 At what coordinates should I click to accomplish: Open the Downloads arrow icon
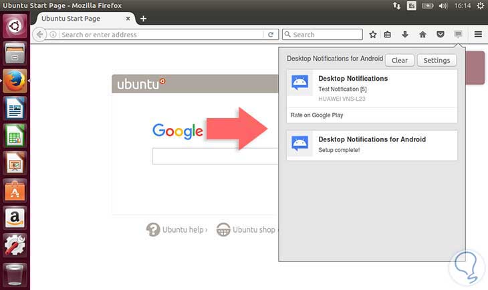click(x=405, y=34)
